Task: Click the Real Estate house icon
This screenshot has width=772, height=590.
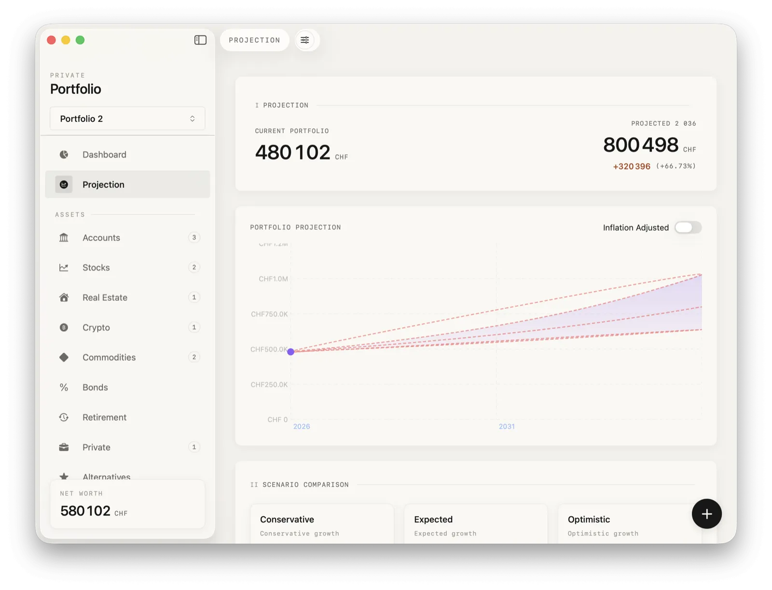Action: click(64, 297)
